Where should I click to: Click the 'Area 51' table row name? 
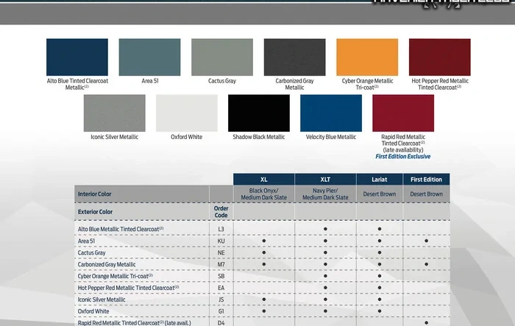coord(86,241)
